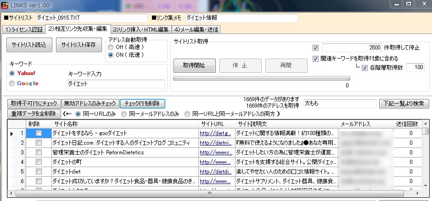Click the リンク集メモ field ダイエット情報

241,18
